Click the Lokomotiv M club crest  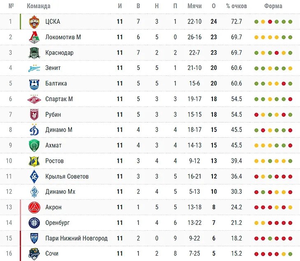click(34, 37)
